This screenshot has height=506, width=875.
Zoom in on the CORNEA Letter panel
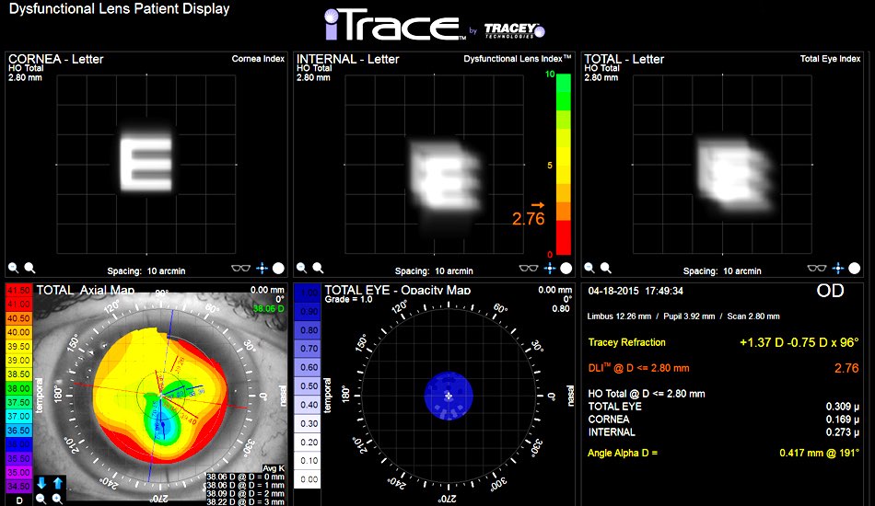[x=29, y=269]
